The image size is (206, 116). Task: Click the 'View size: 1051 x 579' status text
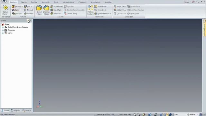pyautogui.click(x=105, y=114)
